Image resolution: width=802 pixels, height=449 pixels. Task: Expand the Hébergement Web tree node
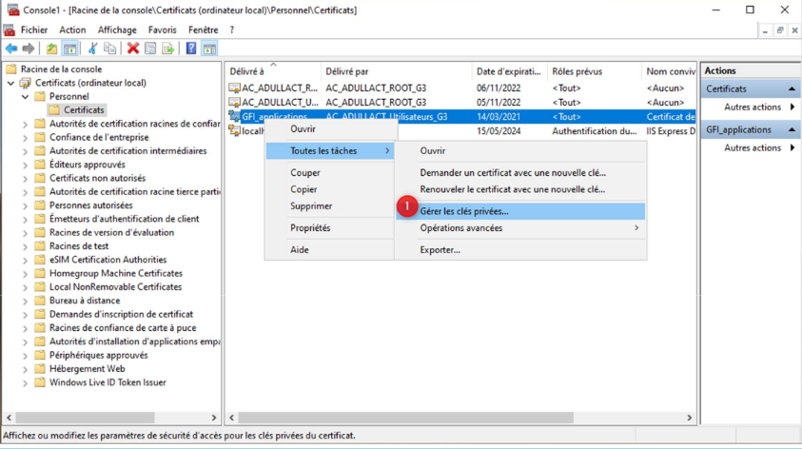(26, 369)
